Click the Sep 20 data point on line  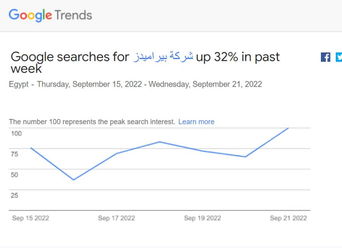point(246,157)
